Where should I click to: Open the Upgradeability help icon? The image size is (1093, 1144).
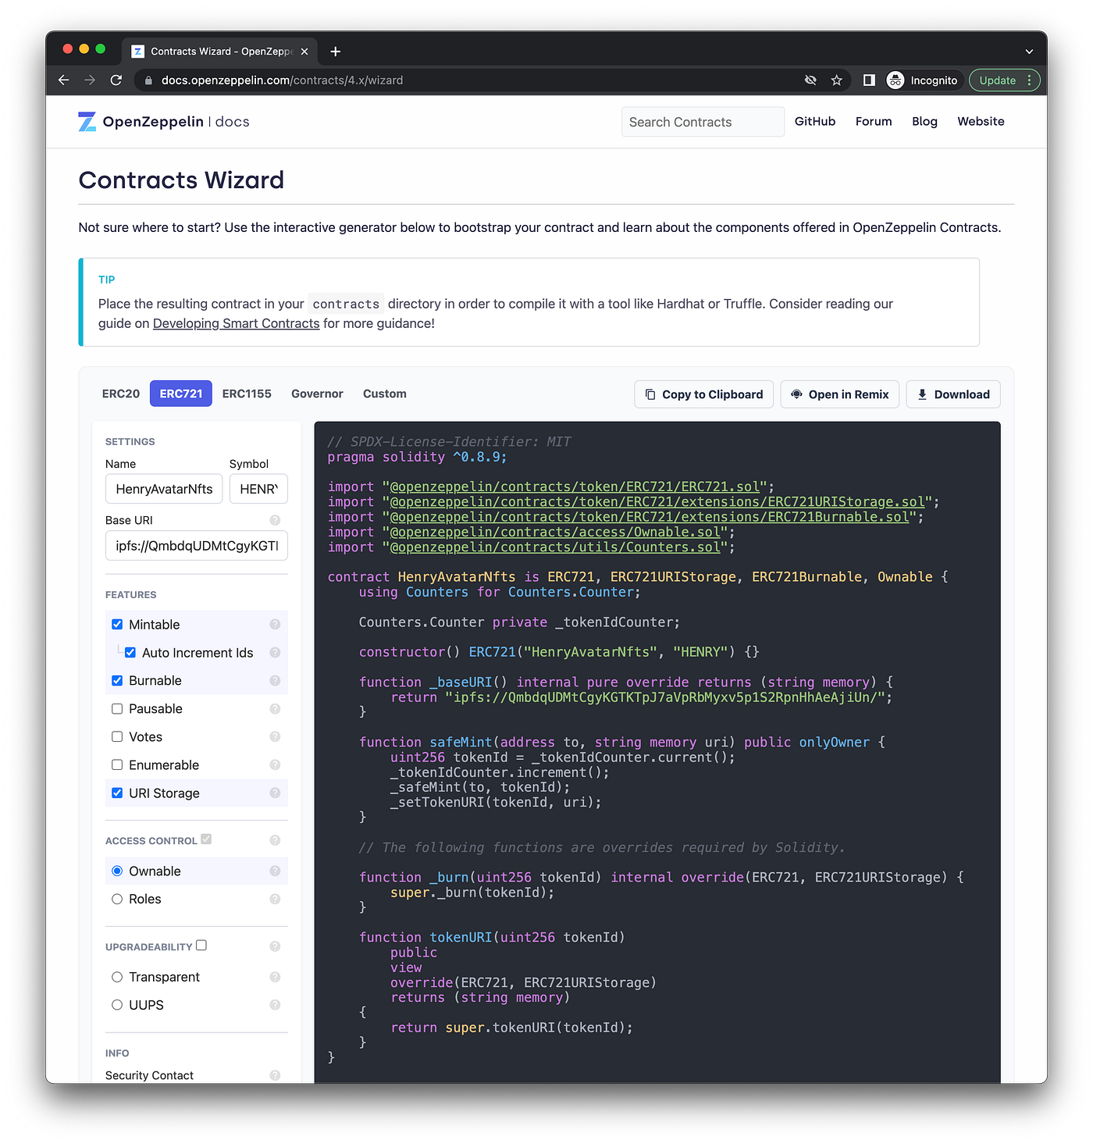coord(275,946)
